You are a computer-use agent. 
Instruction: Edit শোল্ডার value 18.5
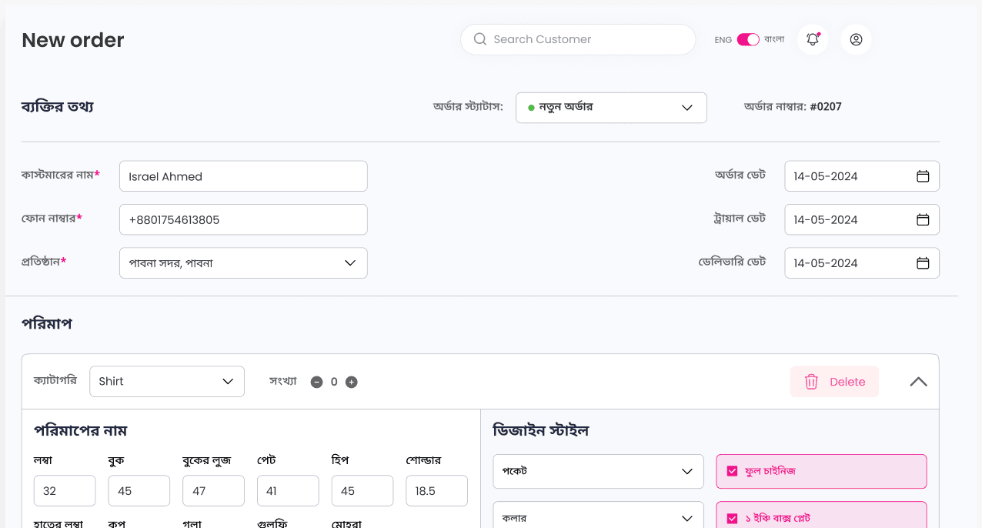click(x=436, y=491)
